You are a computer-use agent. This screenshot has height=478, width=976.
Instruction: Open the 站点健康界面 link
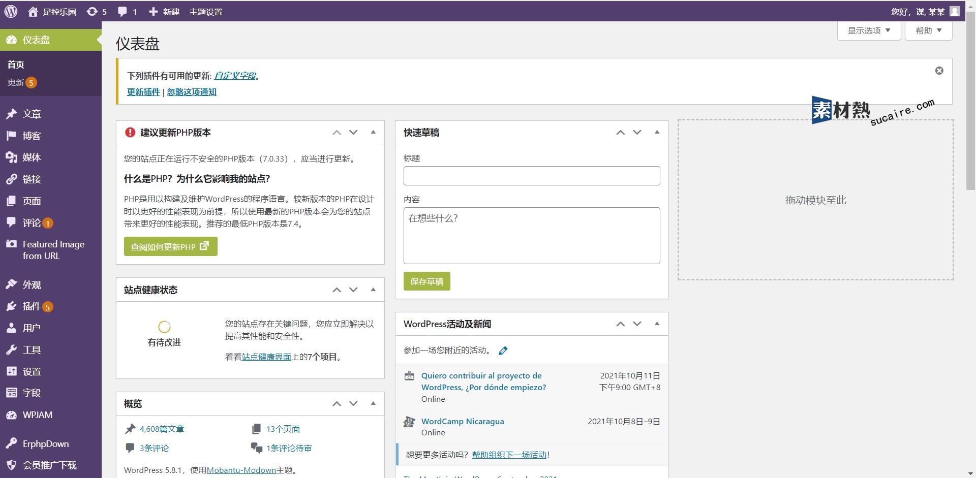click(266, 357)
